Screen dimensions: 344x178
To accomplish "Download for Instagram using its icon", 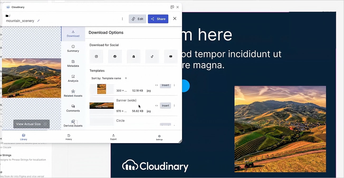I will point(96,57).
